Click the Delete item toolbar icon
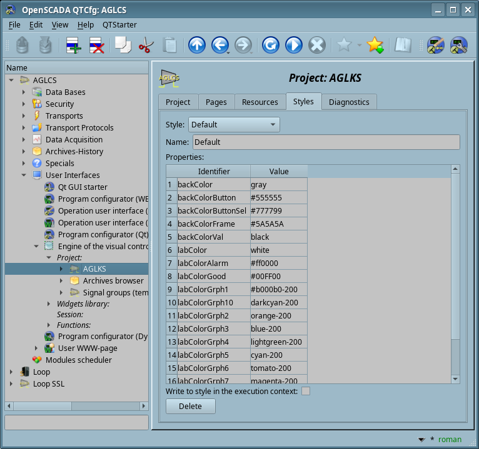This screenshot has width=479, height=449. coord(96,46)
